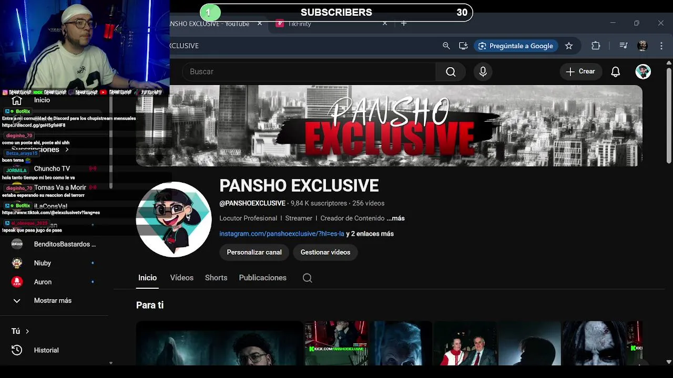Click Gestionar vídeos button
The image size is (673, 378).
[325, 253]
